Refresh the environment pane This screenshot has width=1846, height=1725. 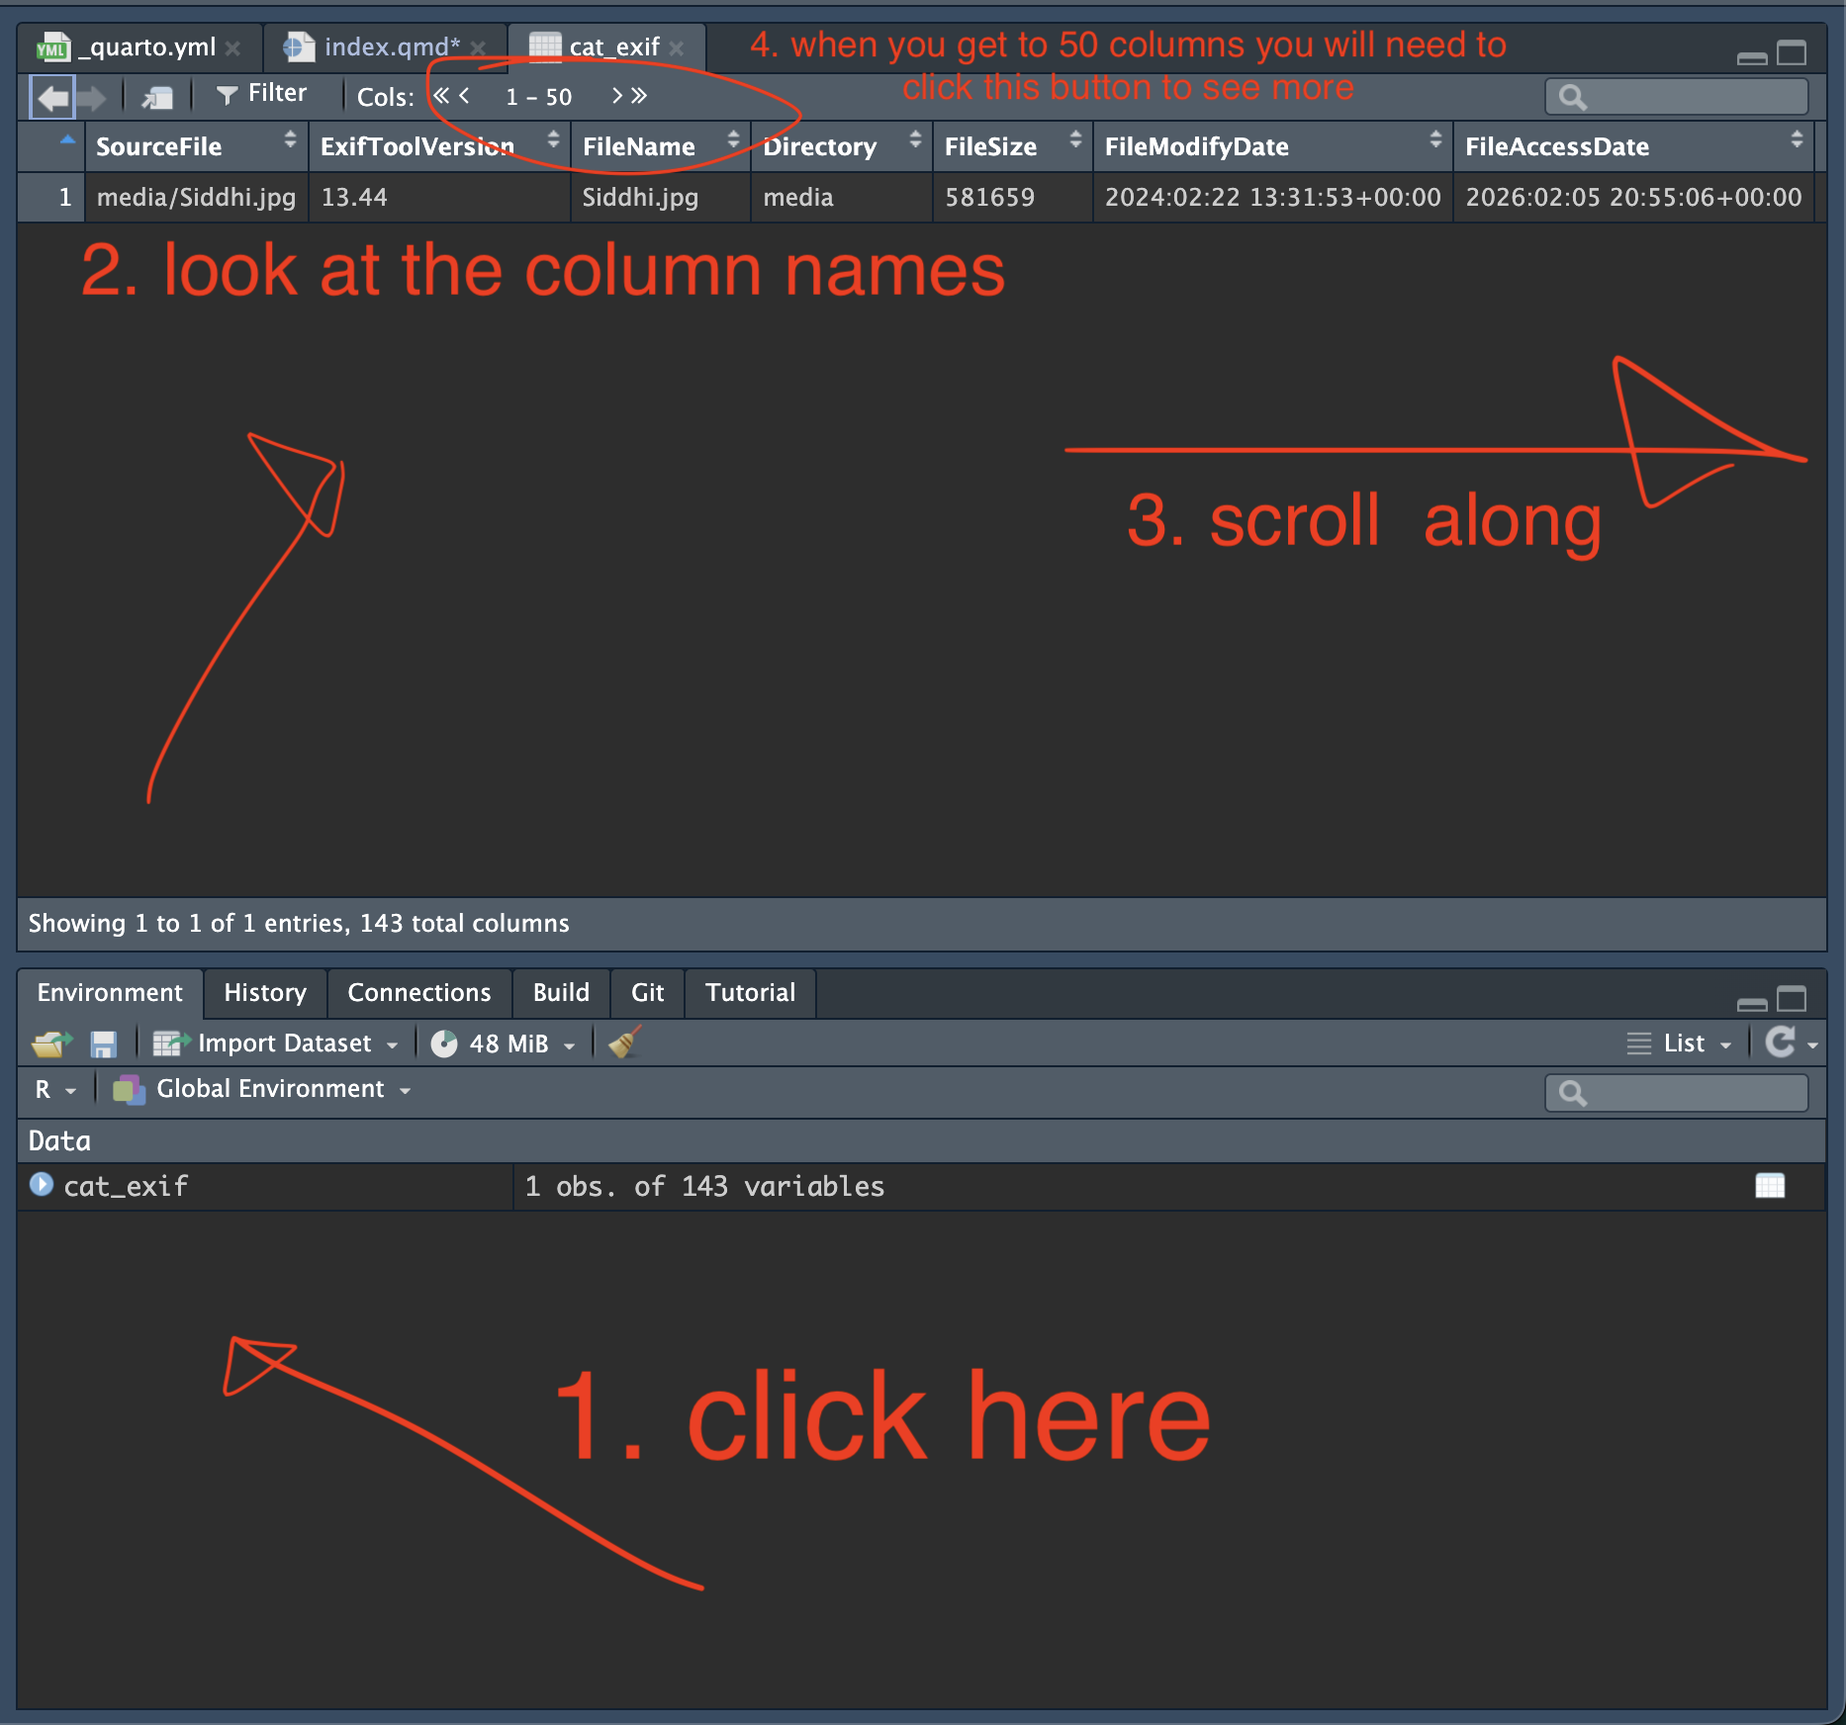click(1780, 1042)
